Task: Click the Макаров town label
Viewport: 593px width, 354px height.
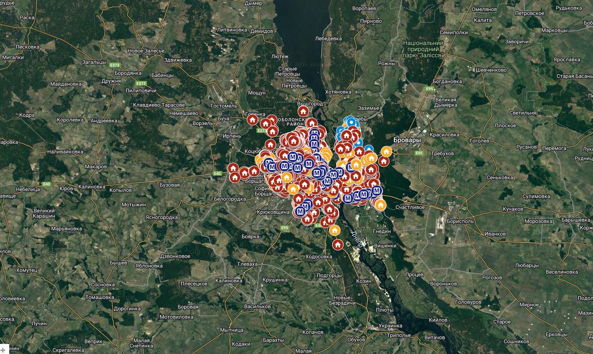Action: [x=96, y=167]
